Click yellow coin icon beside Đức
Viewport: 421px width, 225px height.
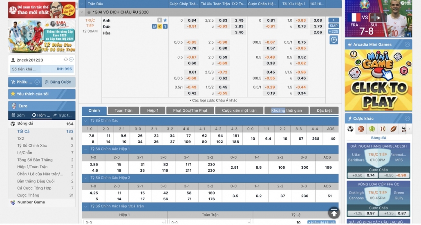click(159, 26)
